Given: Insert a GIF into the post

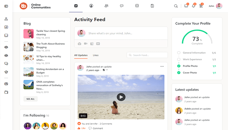Looking at the screenshot, I should 98,44.
